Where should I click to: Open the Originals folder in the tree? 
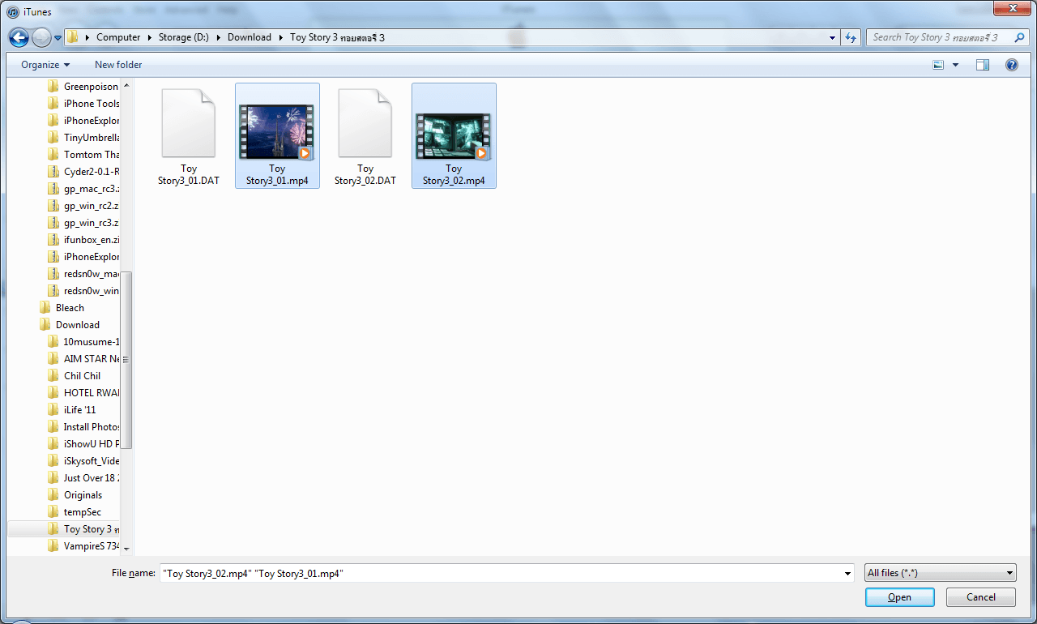75,495
